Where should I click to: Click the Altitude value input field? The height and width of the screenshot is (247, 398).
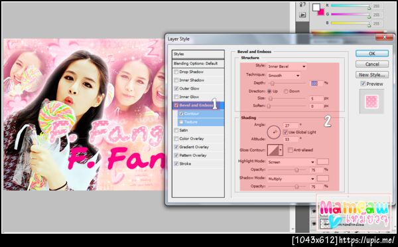[291, 139]
